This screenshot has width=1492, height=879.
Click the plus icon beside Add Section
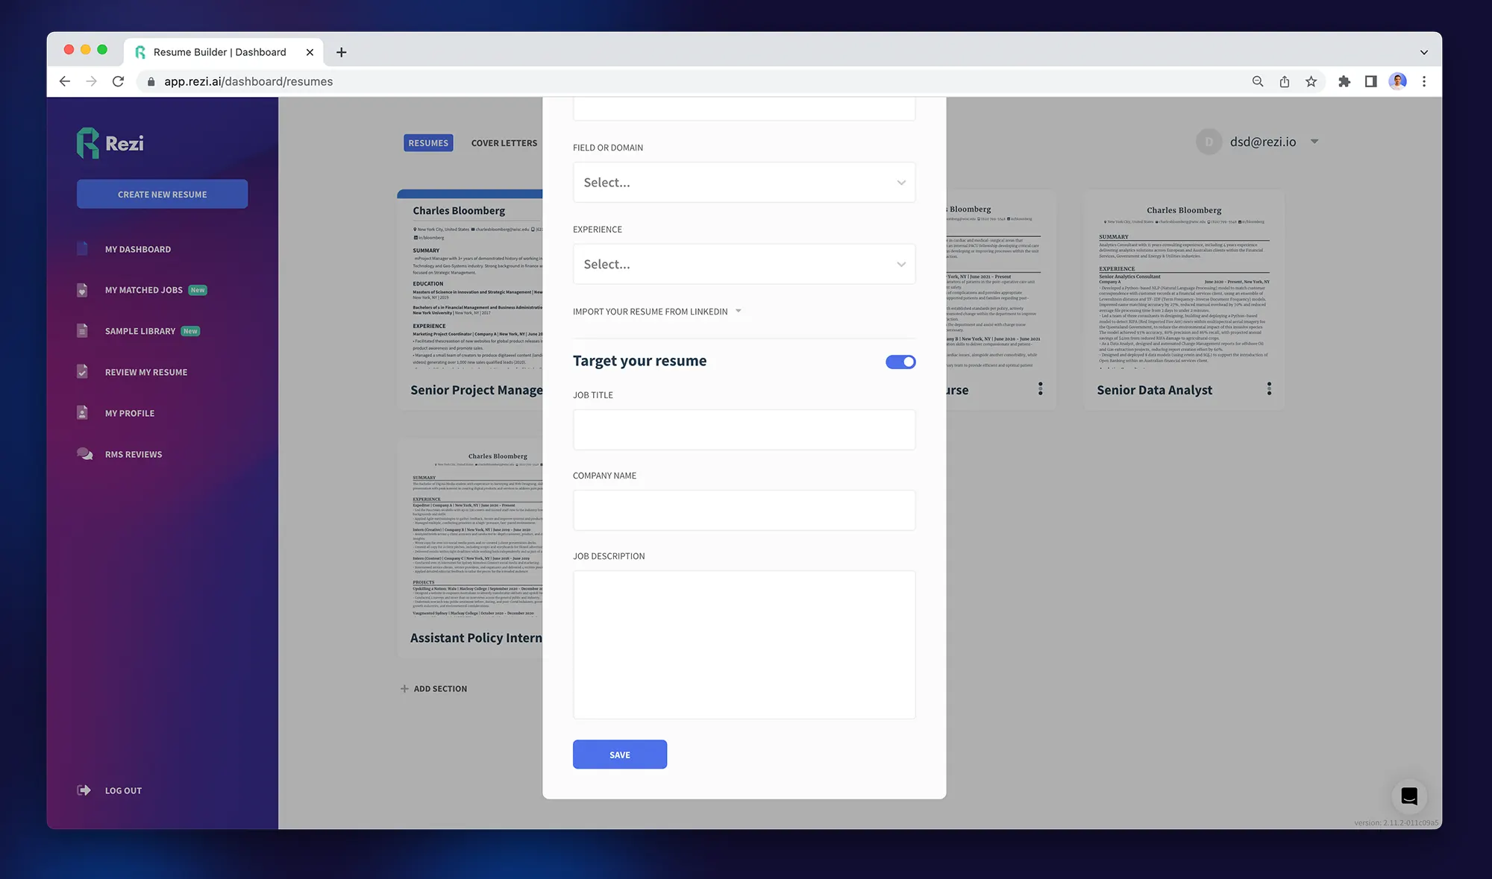point(404,689)
